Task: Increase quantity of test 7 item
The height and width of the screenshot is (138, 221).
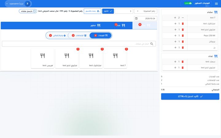Action: 175,17
